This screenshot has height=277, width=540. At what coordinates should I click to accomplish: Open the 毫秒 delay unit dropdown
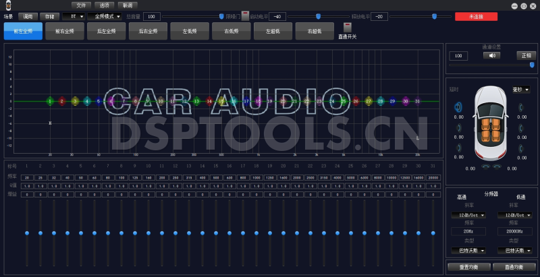tap(521, 90)
